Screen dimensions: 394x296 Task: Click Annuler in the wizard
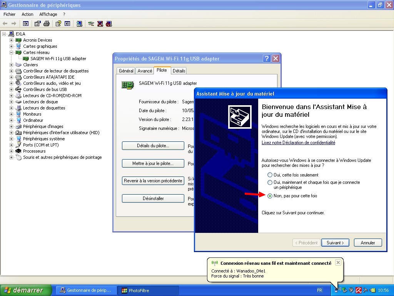click(x=368, y=243)
